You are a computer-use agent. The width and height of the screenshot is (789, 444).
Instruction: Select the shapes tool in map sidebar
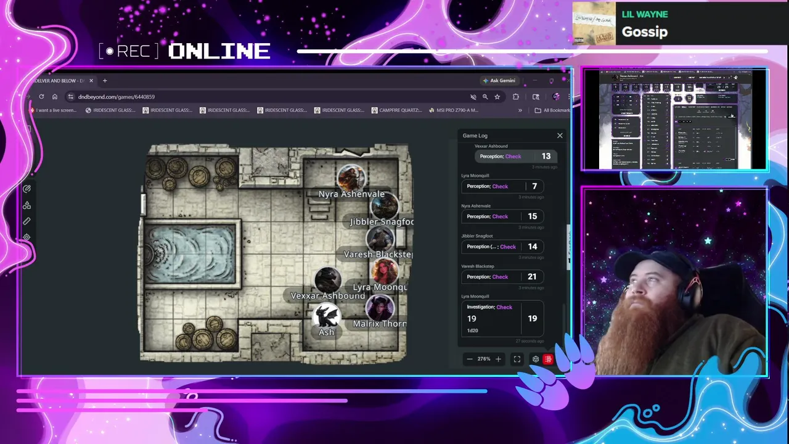[x=27, y=205]
